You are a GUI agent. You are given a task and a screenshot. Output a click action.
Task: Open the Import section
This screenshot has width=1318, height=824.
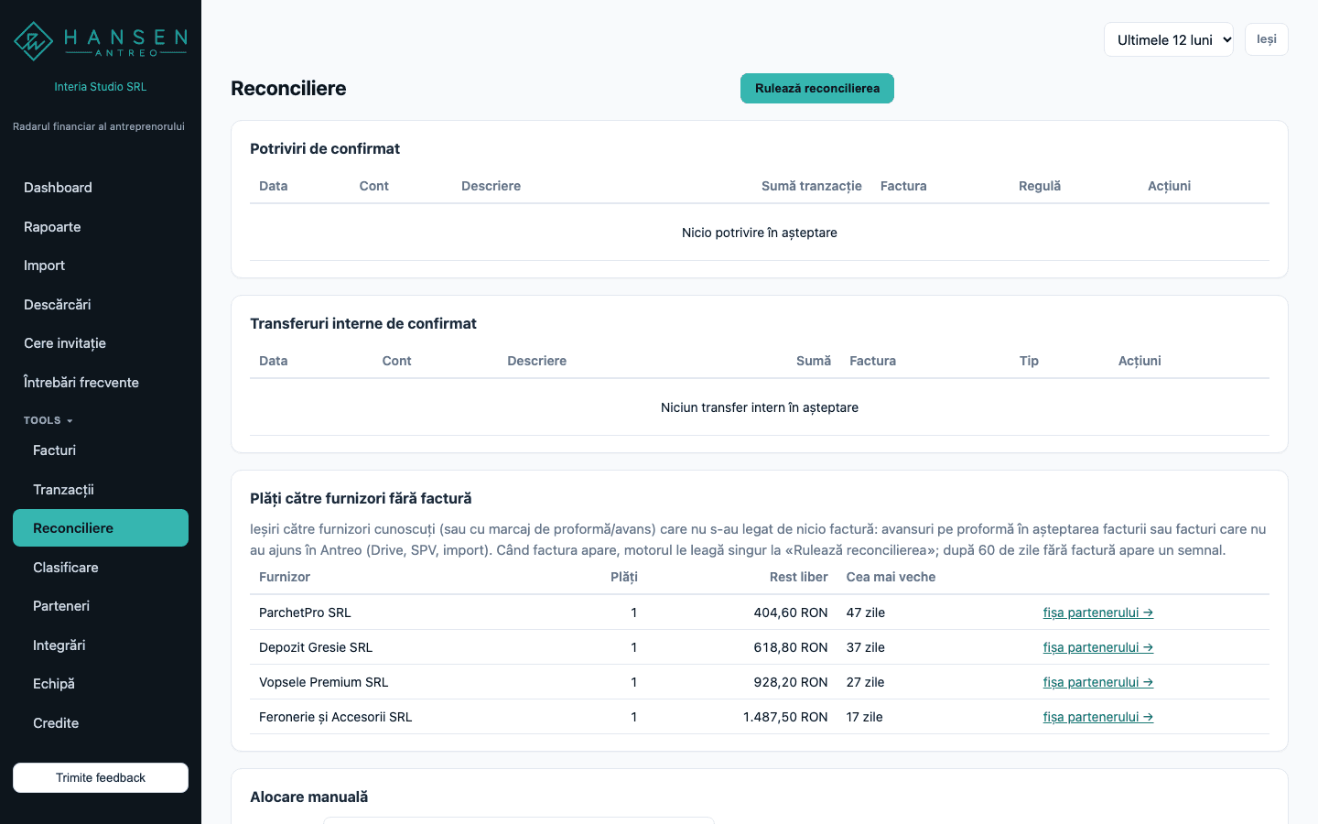tap(101, 266)
